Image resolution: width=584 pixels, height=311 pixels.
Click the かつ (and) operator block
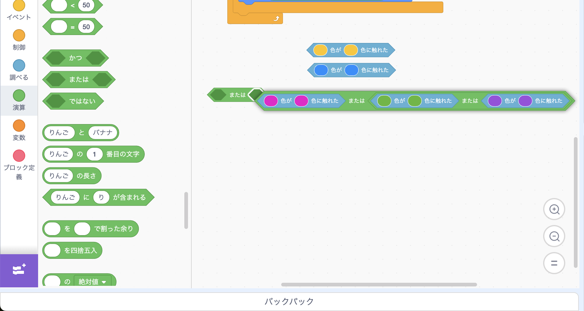tap(76, 58)
